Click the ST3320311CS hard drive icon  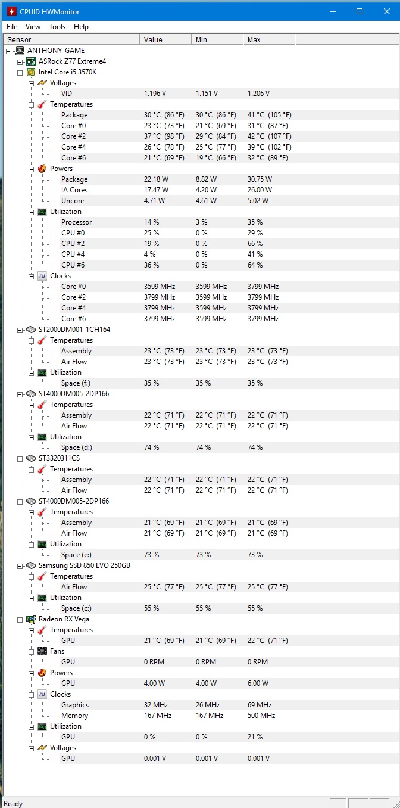[31, 458]
